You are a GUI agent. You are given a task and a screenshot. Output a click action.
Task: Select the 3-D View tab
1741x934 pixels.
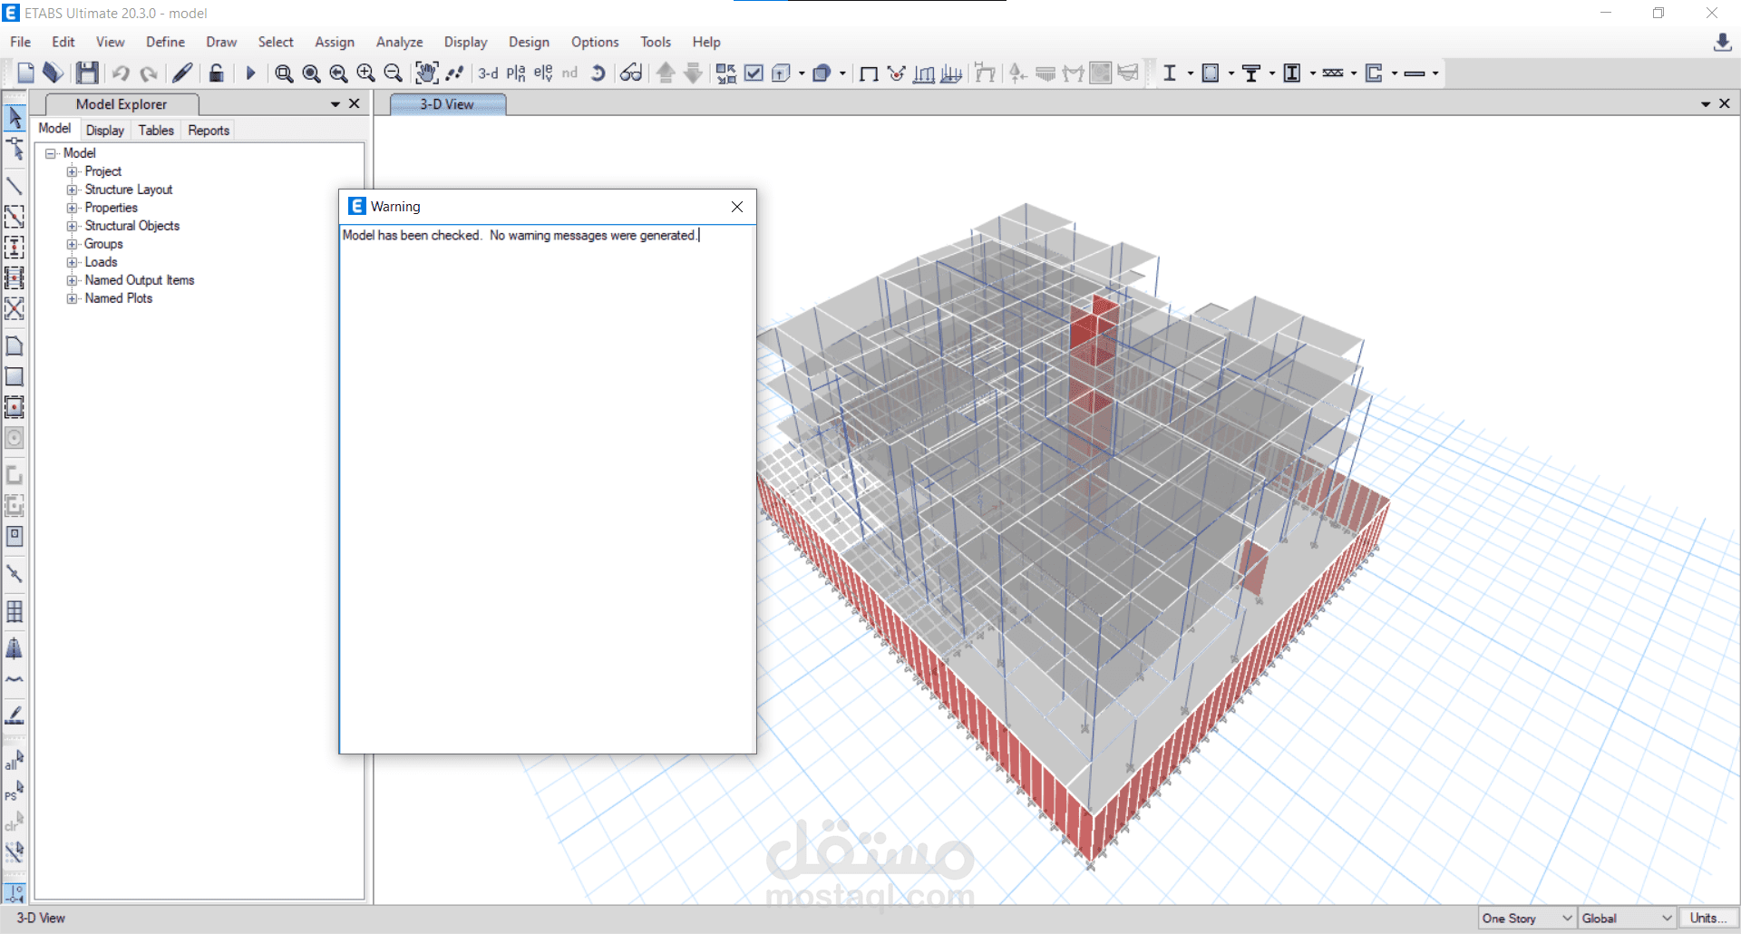[447, 104]
